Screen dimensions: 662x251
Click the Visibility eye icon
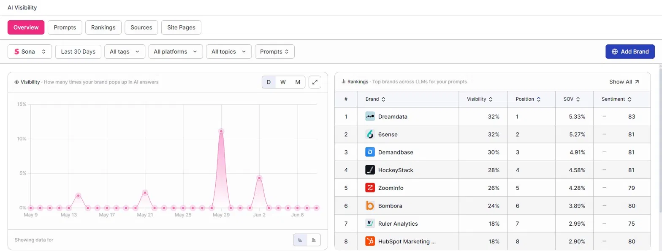pyautogui.click(x=16, y=82)
